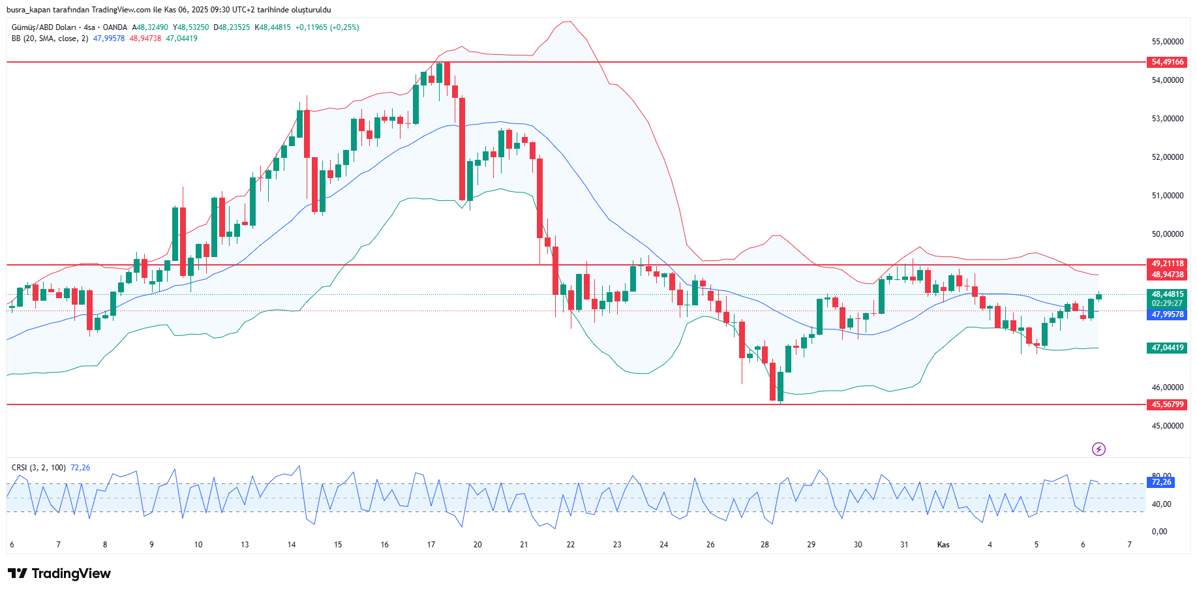Image resolution: width=1197 pixels, height=593 pixels.
Task: Click the purple lightning bolt icon
Action: tap(1099, 449)
